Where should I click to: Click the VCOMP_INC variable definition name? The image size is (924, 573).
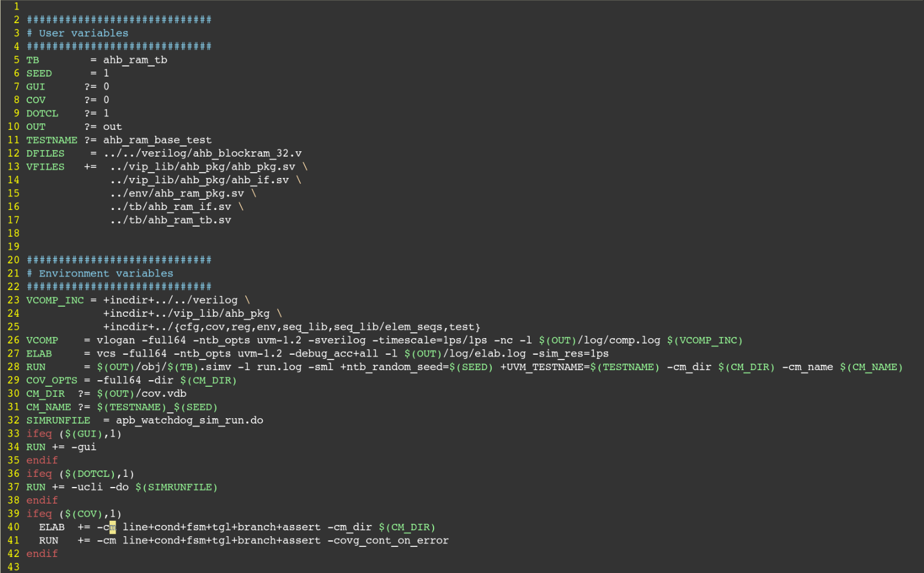point(55,300)
